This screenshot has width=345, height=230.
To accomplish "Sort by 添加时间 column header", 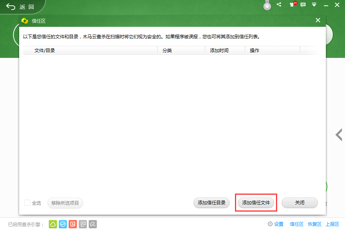I will 225,50.
